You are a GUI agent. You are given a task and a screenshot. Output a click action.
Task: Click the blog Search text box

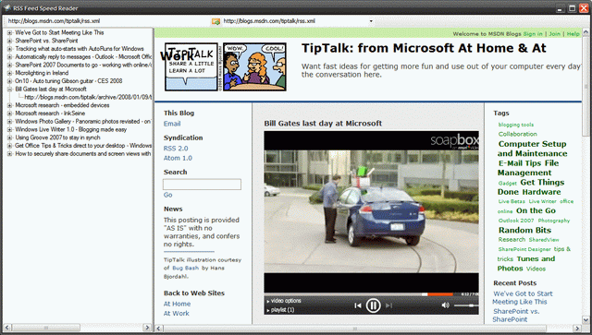click(x=202, y=185)
